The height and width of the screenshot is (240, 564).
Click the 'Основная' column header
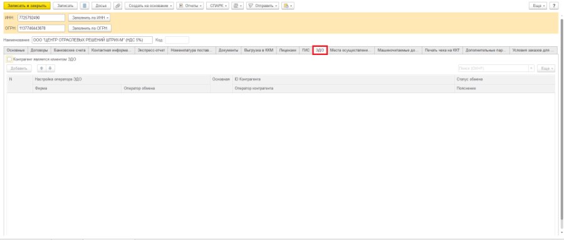[221, 79]
